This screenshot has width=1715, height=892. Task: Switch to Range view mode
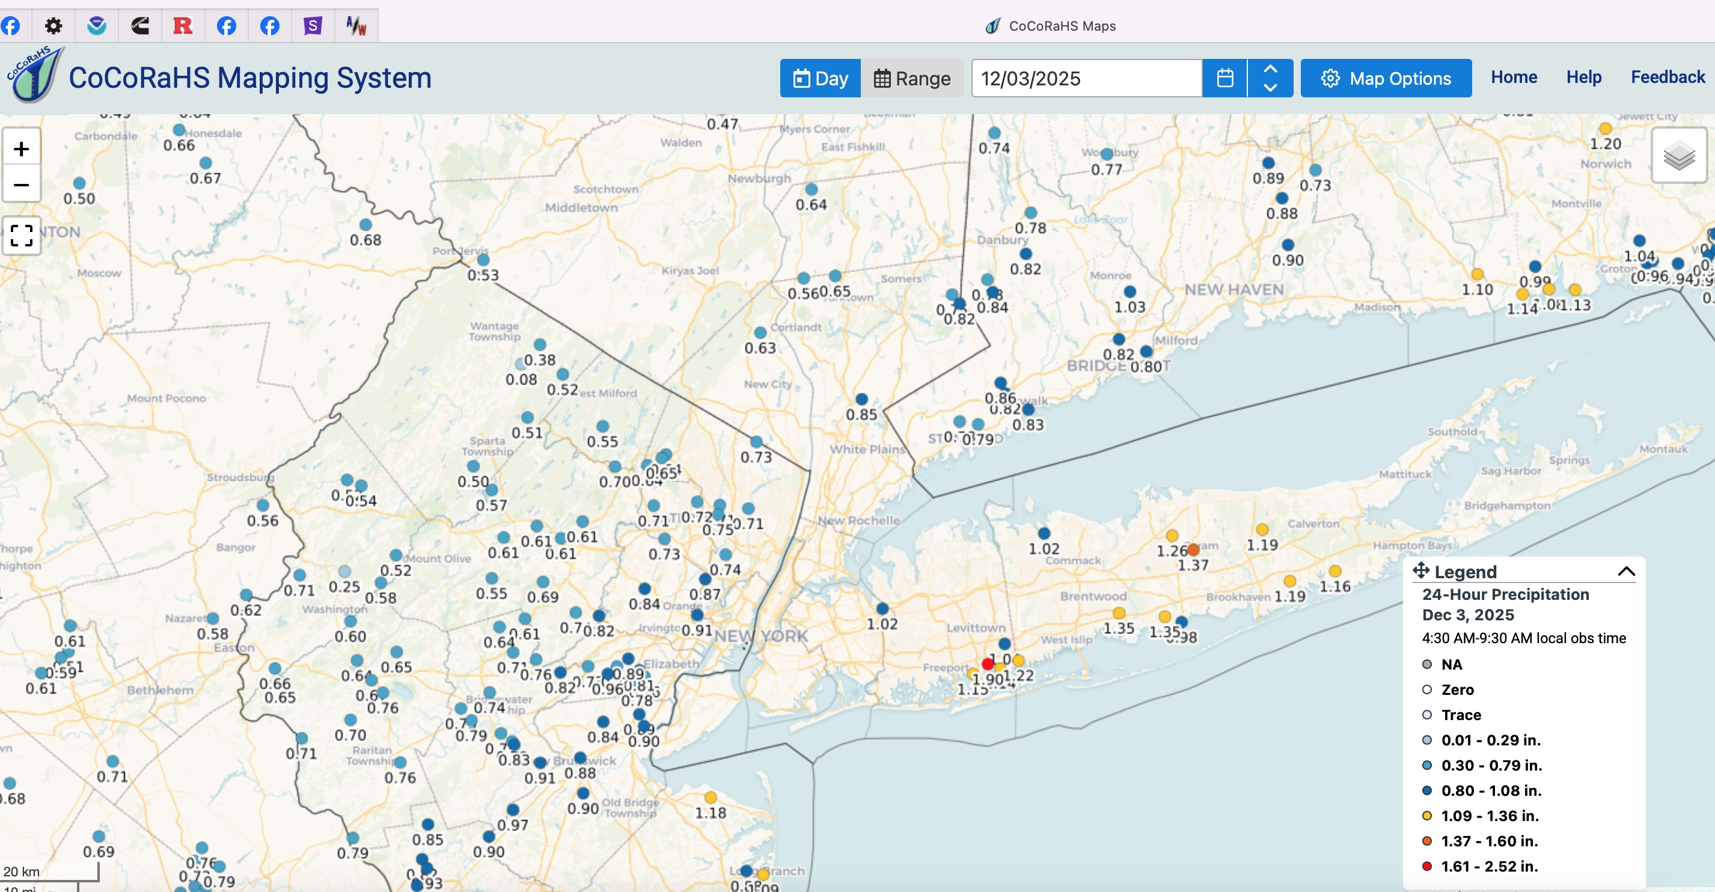click(911, 79)
